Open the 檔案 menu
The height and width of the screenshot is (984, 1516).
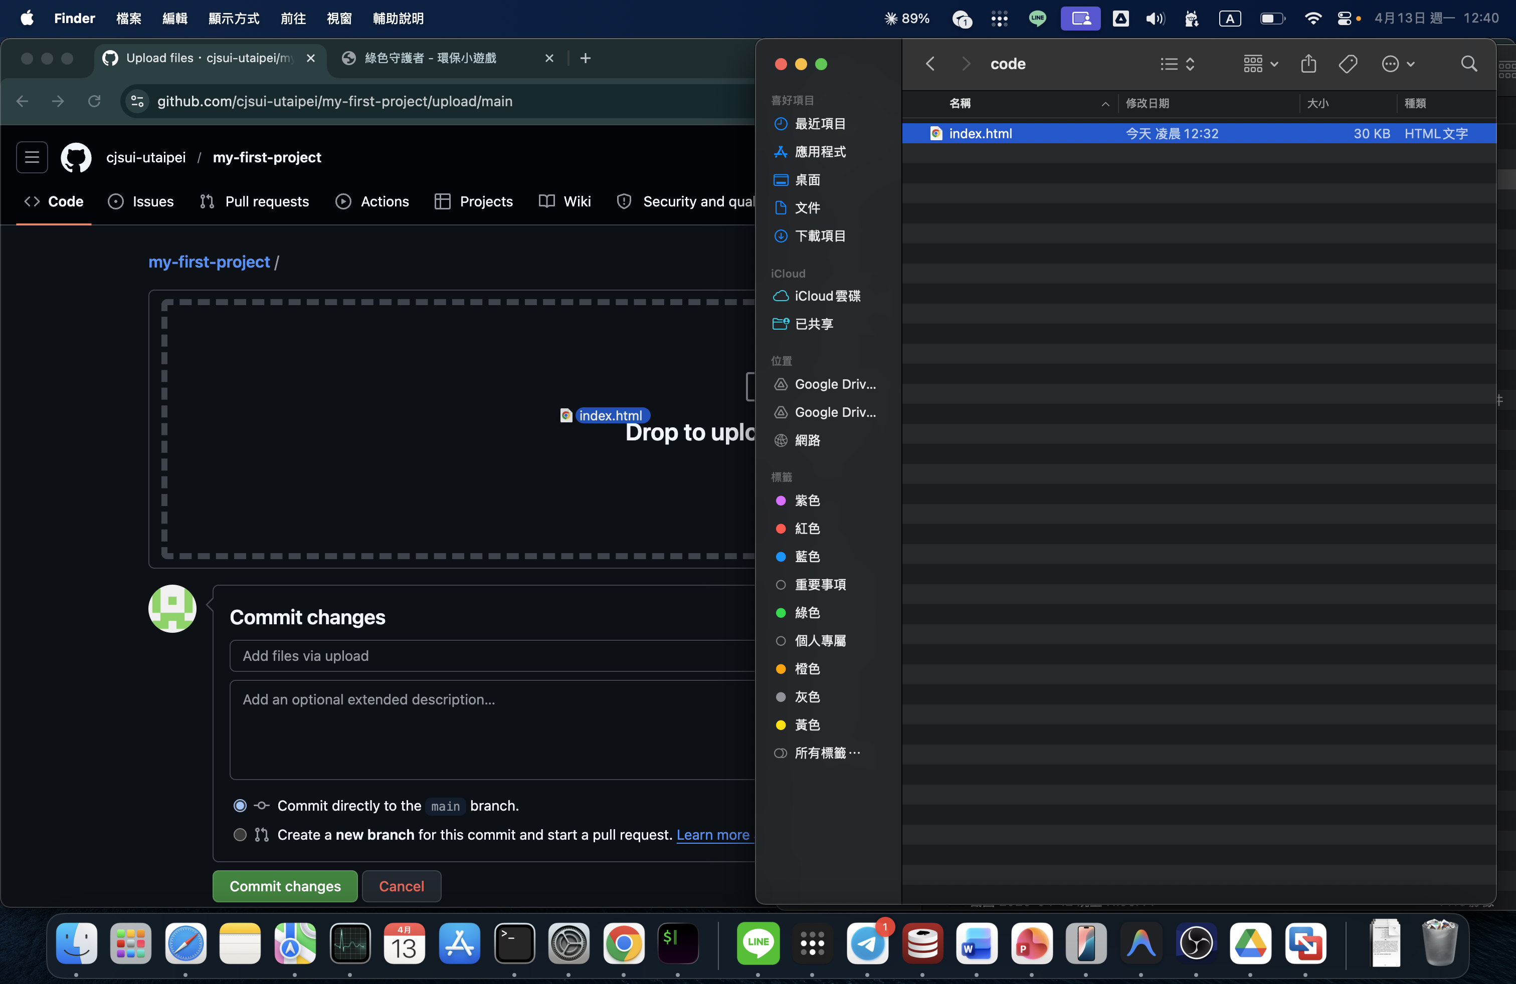tap(129, 19)
